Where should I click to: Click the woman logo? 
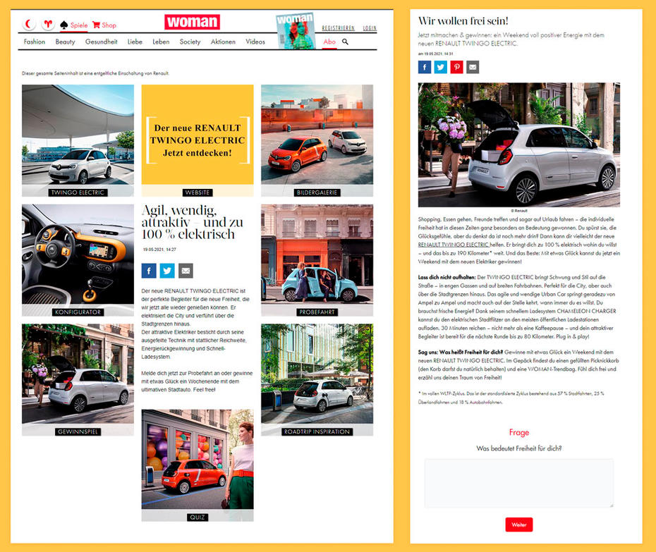(x=192, y=22)
